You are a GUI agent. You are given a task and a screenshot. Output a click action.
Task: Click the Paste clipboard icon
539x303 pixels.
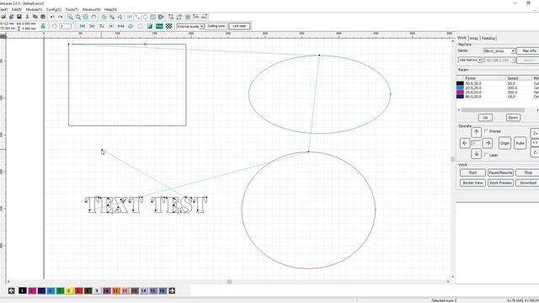[43, 17]
